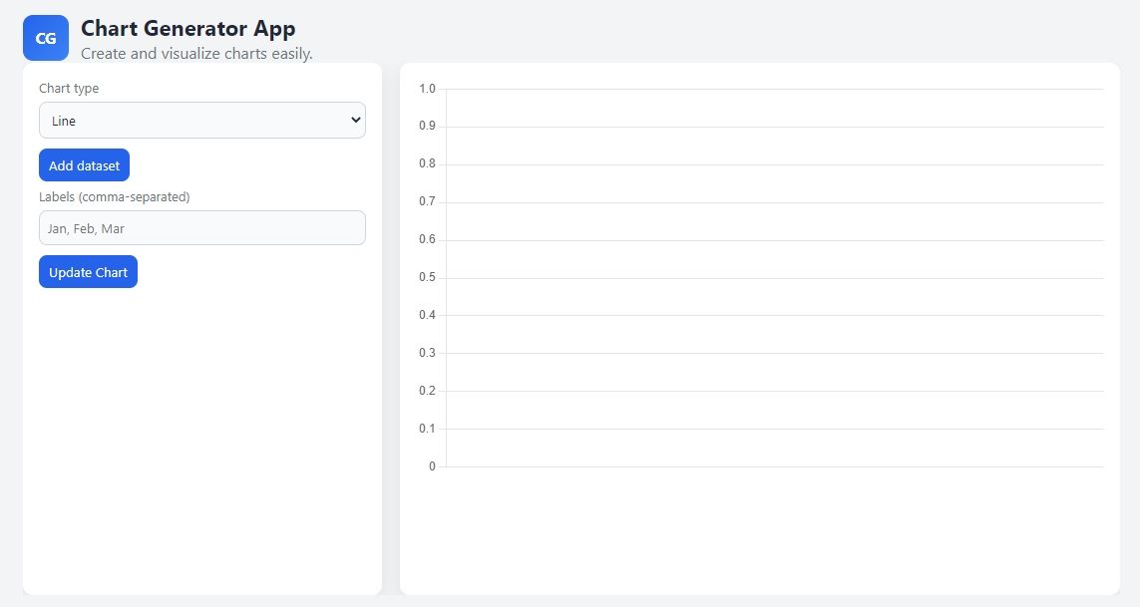Click the Chart Generator App heading

[188, 28]
